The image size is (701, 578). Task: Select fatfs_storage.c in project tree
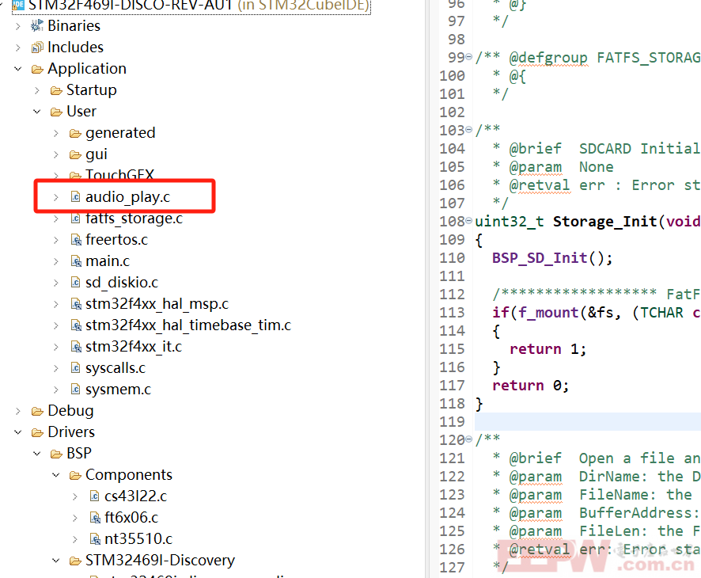(135, 219)
